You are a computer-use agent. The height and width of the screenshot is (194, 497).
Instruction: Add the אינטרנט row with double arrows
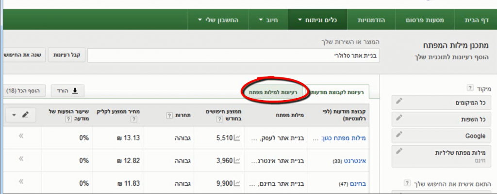click(21, 159)
